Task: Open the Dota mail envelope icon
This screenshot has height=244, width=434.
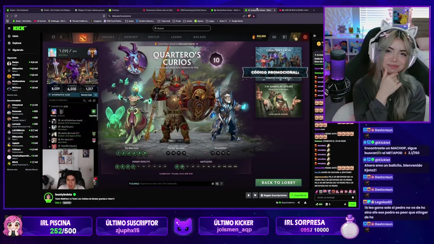Action: click(274, 37)
